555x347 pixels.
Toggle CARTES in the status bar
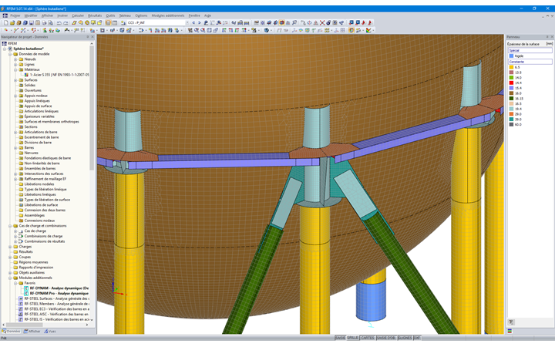point(368,338)
